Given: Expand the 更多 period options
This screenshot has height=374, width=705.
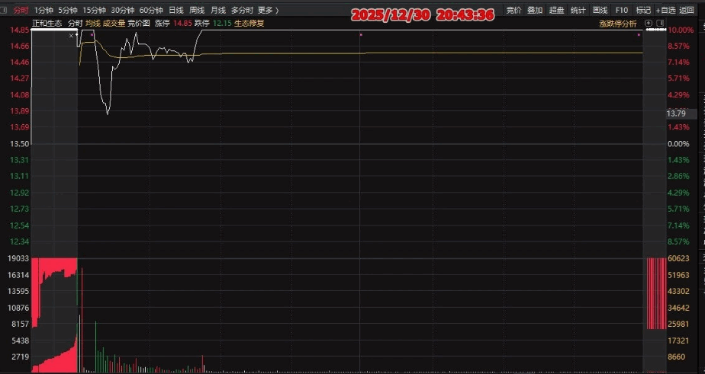Looking at the screenshot, I should pyautogui.click(x=268, y=10).
